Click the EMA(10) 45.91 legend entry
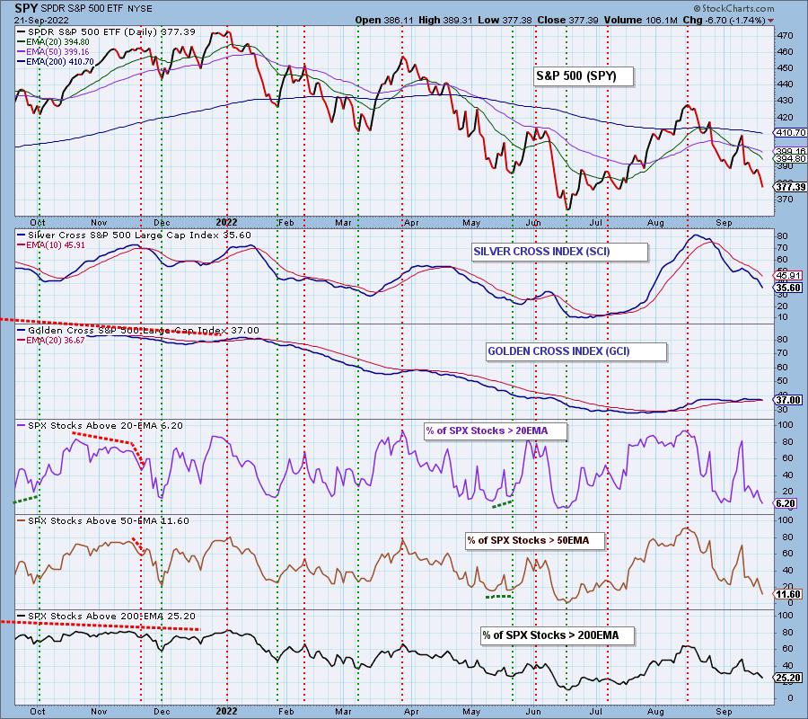The width and height of the screenshot is (808, 719). pyautogui.click(x=51, y=245)
